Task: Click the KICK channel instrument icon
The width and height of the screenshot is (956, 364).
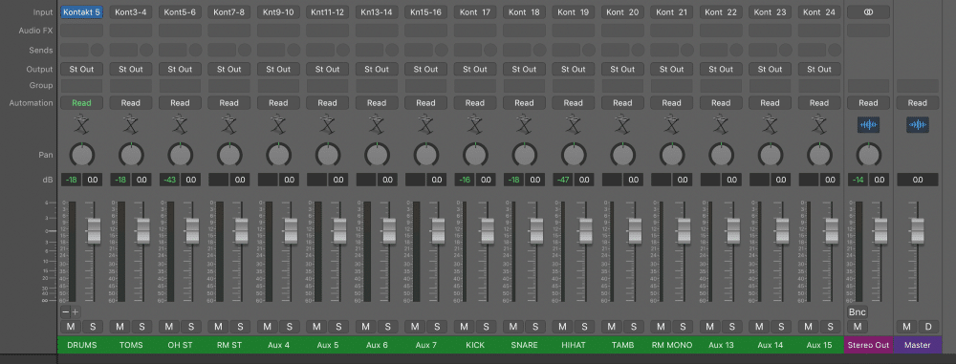Action: coord(475,125)
